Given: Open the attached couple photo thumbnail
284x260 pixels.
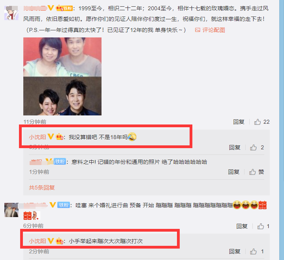Looking at the screenshot, I should (62, 76).
